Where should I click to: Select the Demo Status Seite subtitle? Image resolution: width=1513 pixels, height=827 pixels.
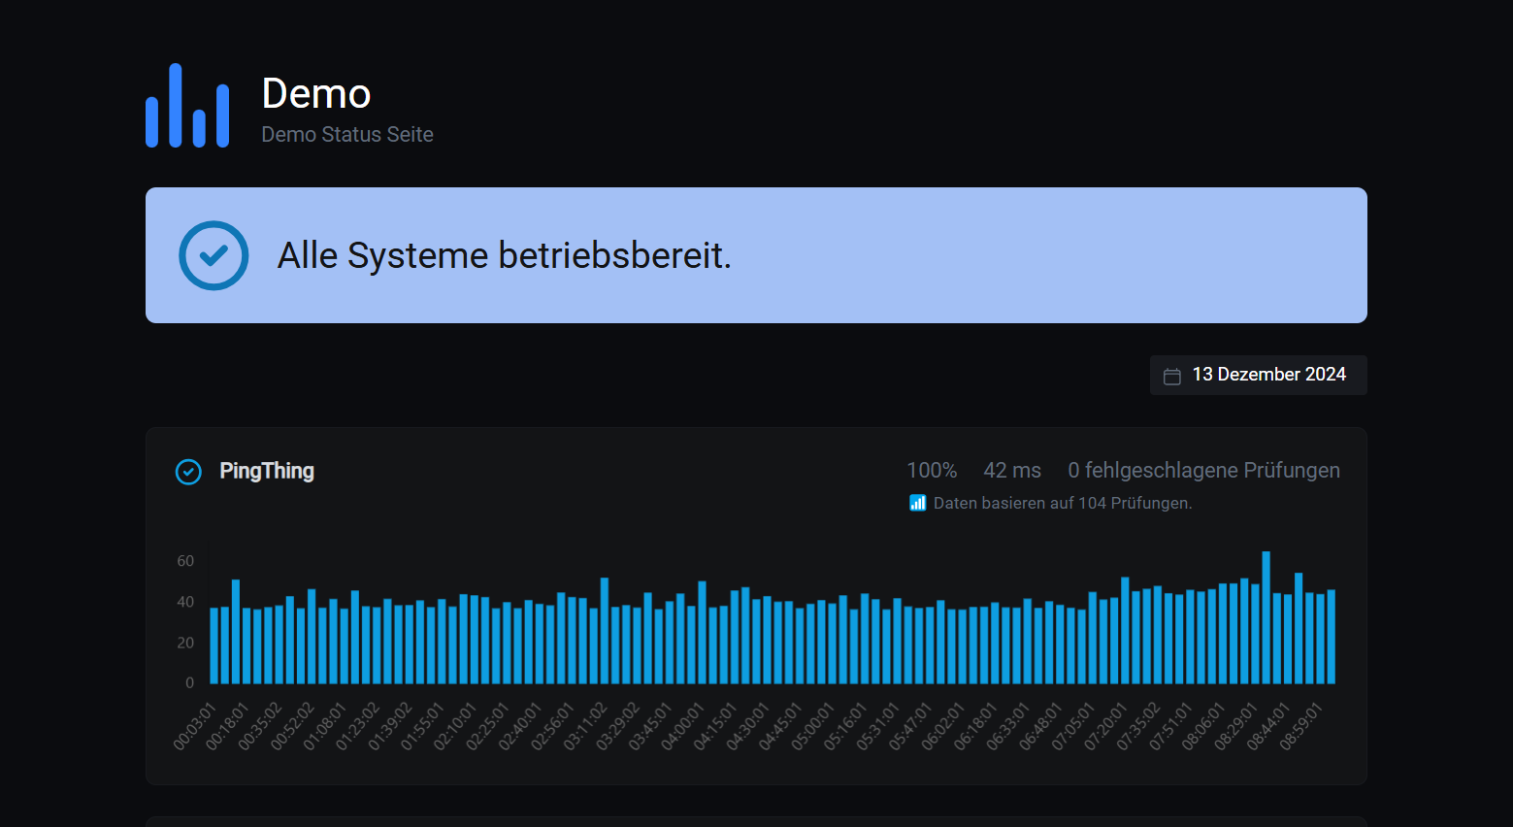[x=346, y=134]
